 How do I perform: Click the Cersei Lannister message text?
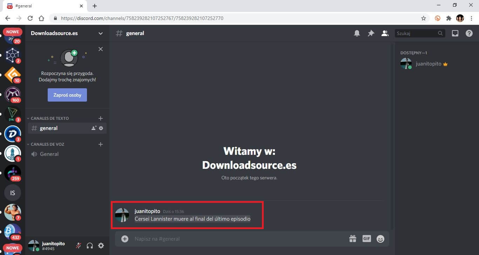click(193, 219)
